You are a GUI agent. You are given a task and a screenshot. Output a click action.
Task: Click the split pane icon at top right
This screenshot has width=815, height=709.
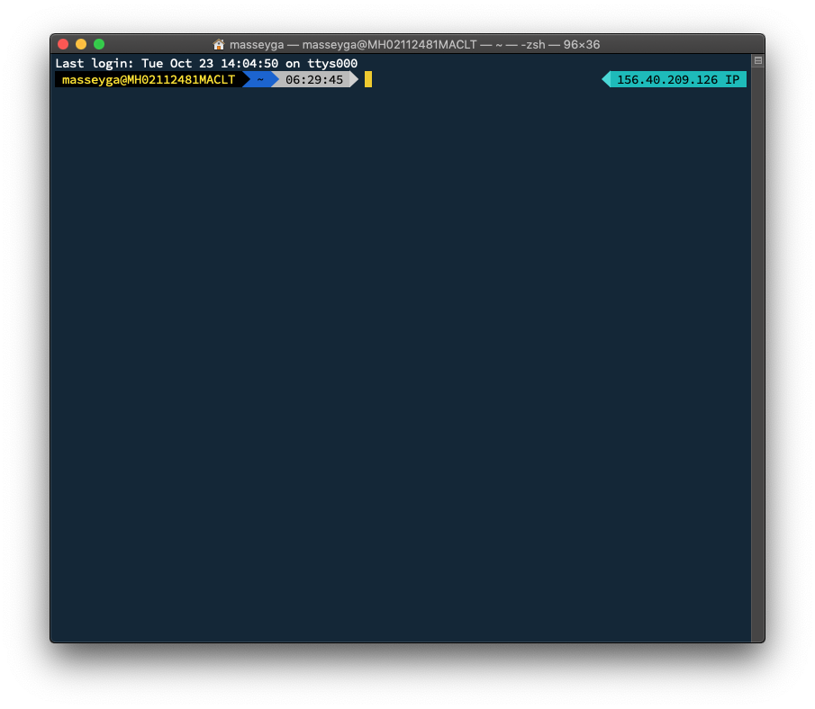pos(758,61)
